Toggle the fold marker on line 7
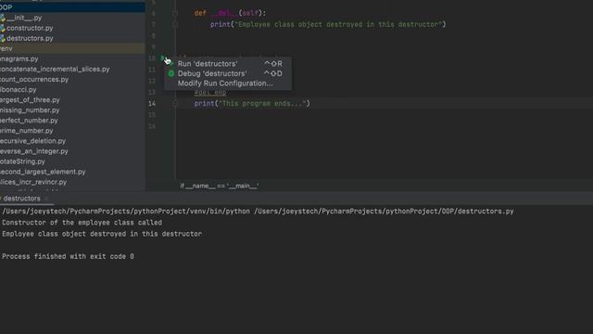 pyautogui.click(x=175, y=25)
